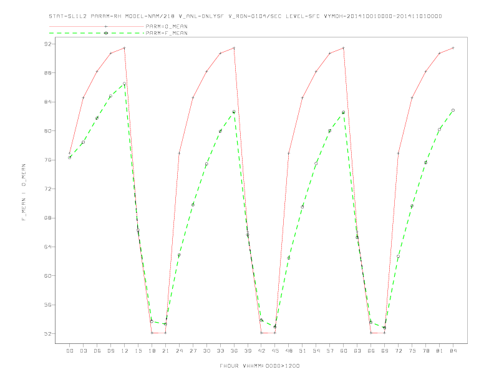Click the green F_MEAN circle marker at hour 84
Image resolution: width=494 pixels, height=382 pixels.
tap(453, 110)
